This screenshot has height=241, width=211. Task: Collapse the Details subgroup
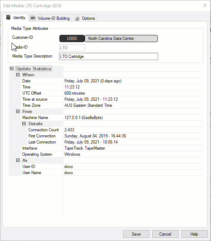coord(24,124)
